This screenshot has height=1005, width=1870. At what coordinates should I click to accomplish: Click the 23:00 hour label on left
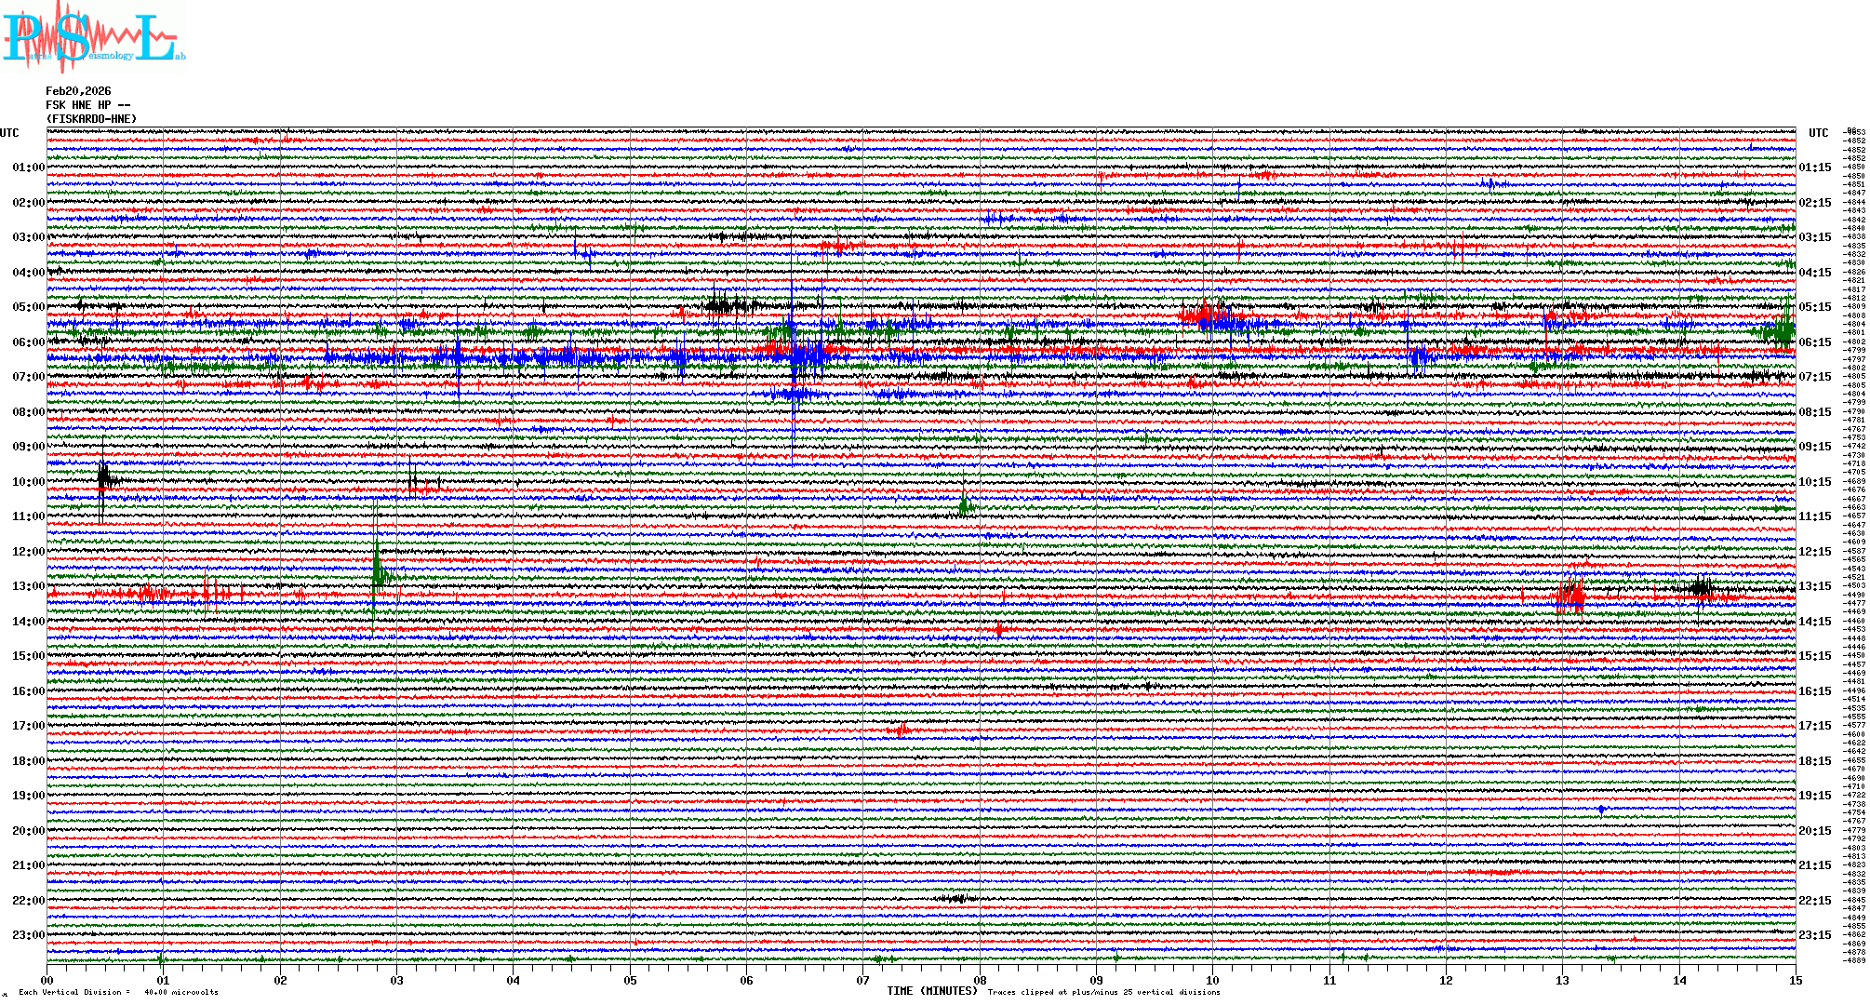click(x=28, y=935)
